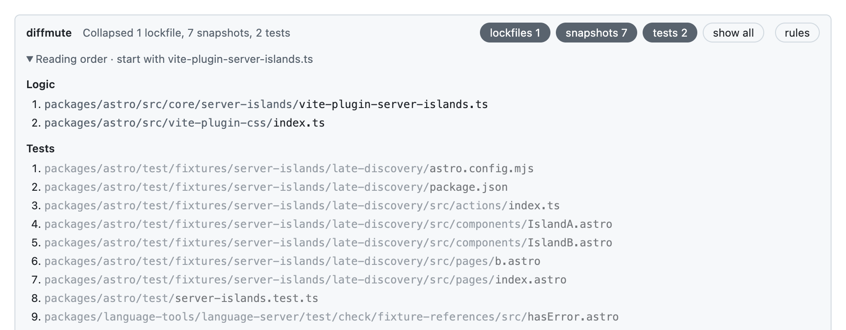Open IslandB.astro component file
The width and height of the screenshot is (846, 330).
(328, 243)
